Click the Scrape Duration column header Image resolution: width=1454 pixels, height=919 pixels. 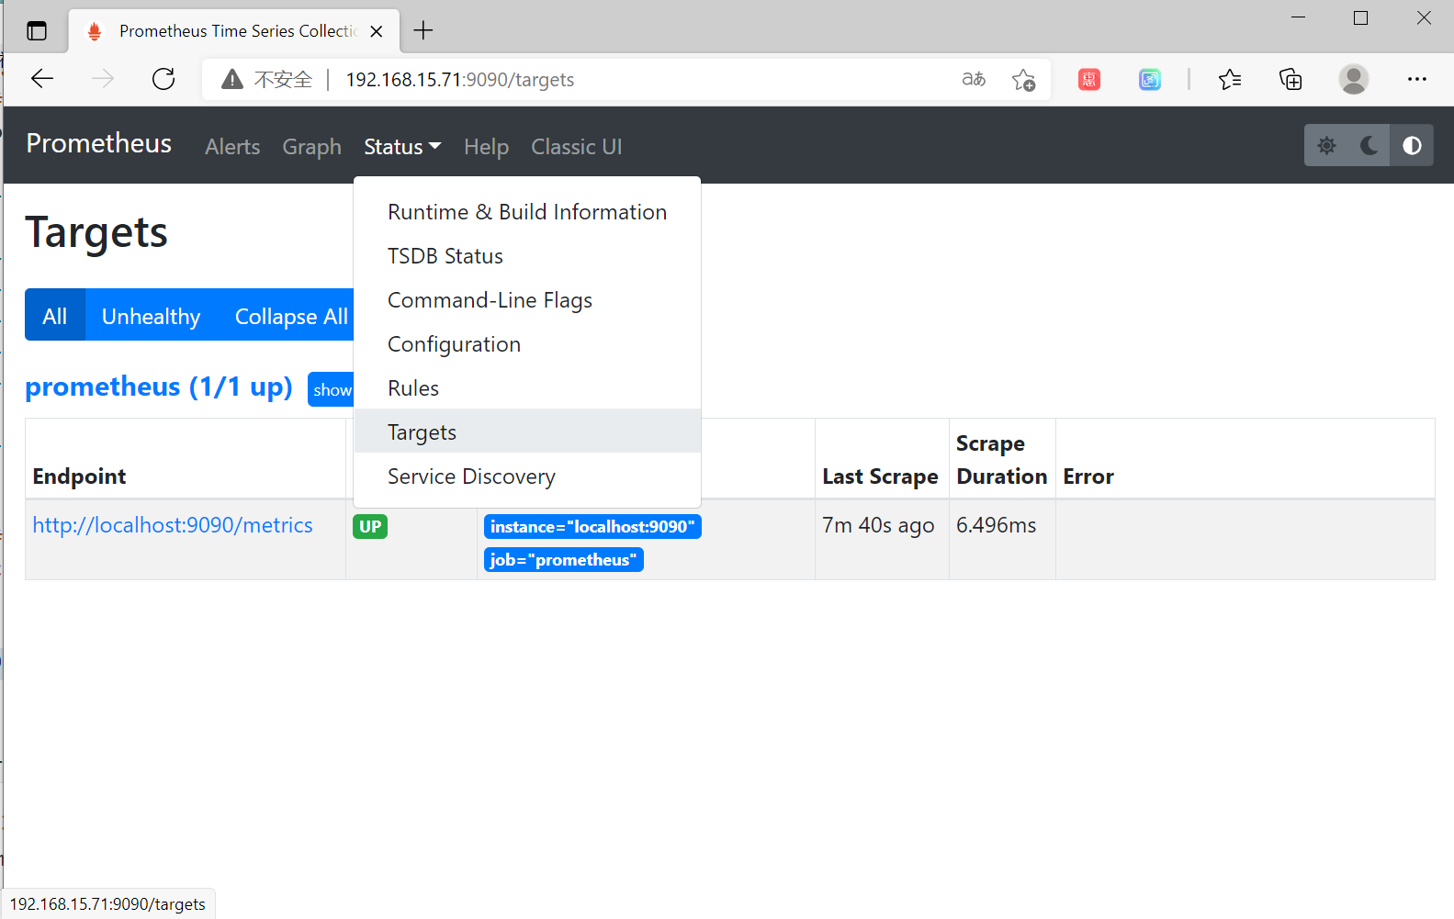(1001, 460)
